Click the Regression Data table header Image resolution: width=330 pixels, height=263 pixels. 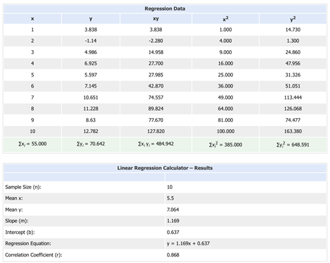165,9
